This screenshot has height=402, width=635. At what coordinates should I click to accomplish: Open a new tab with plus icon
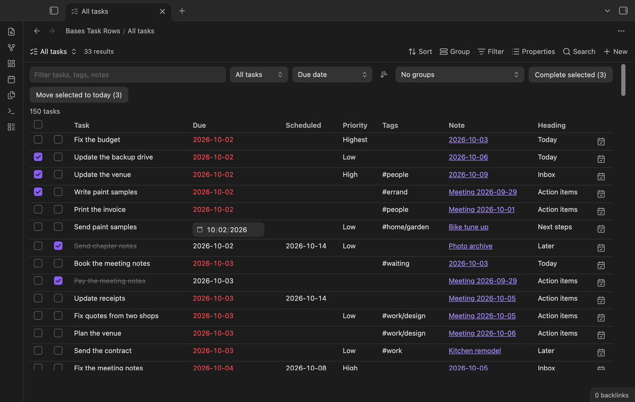click(x=182, y=11)
